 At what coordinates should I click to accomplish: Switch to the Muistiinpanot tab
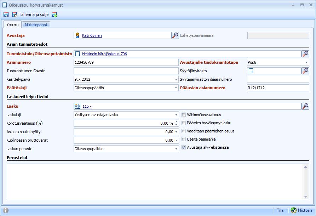[36, 25]
